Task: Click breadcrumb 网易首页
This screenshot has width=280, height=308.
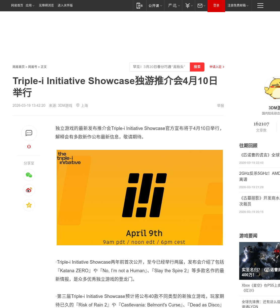Action: pos(19,67)
